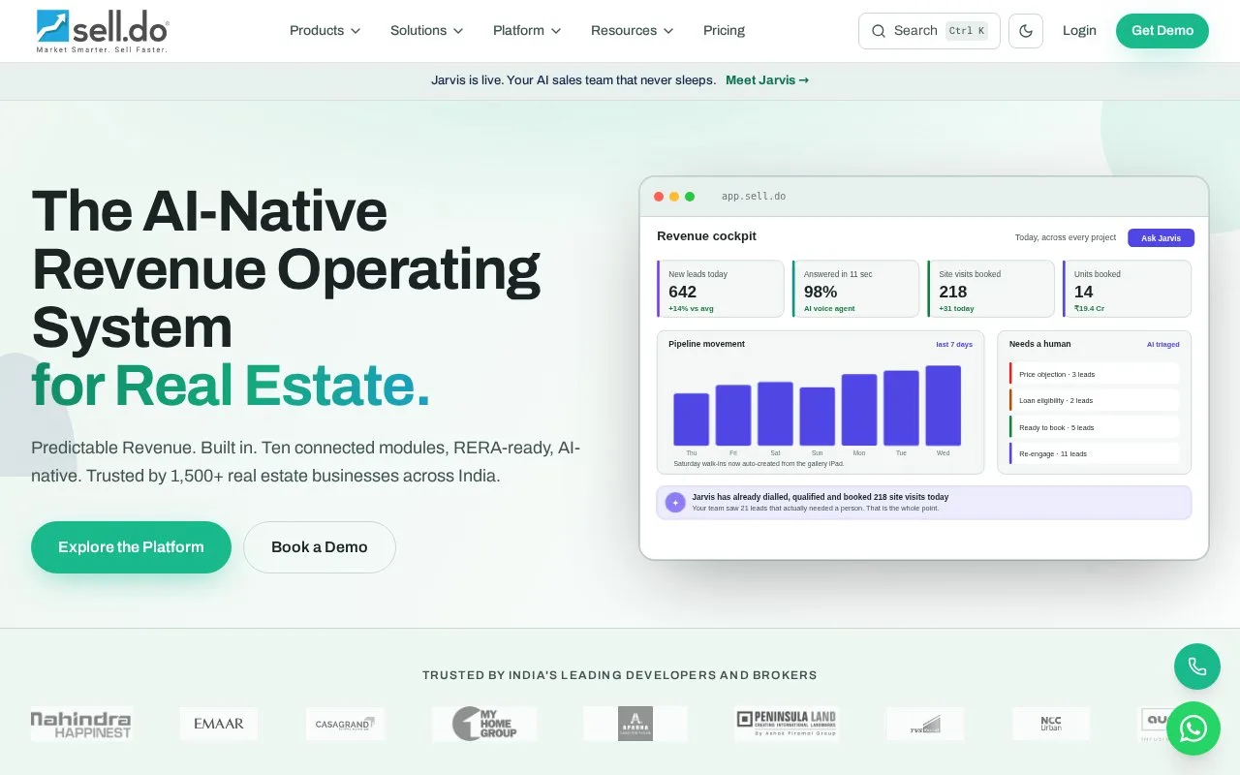The image size is (1240, 775).
Task: Click the Jarvis site visits summary banner
Action: click(x=924, y=503)
